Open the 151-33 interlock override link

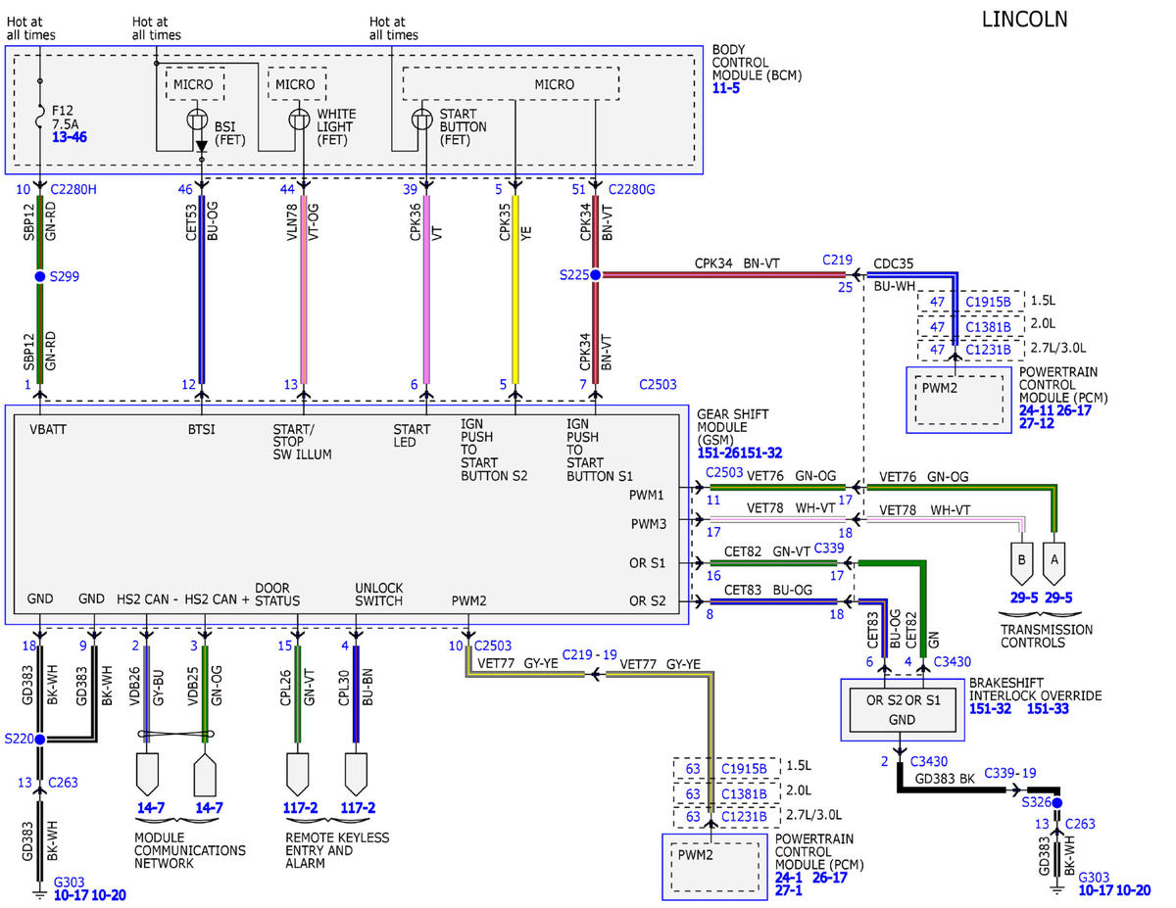click(1049, 708)
